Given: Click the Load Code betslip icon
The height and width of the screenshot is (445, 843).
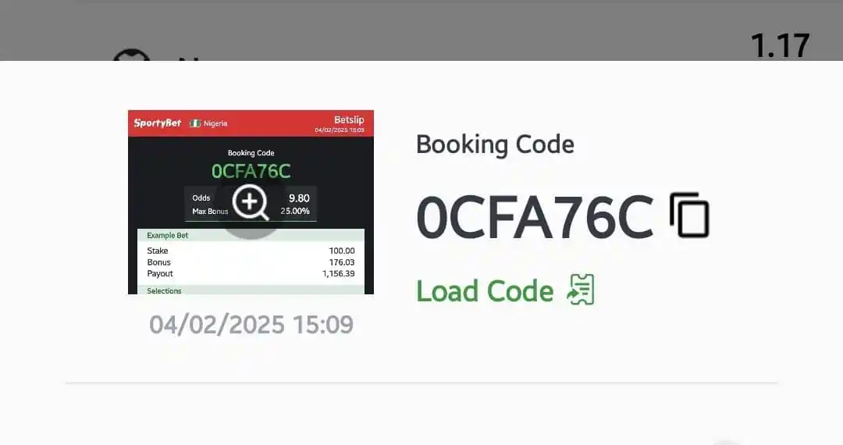Looking at the screenshot, I should (x=582, y=290).
